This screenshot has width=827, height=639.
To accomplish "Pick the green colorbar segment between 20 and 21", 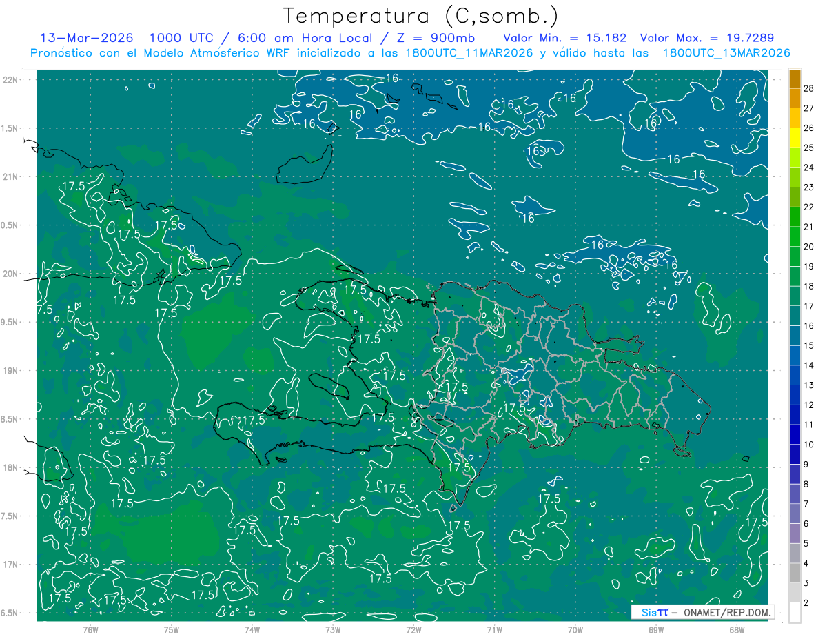I will [x=795, y=236].
